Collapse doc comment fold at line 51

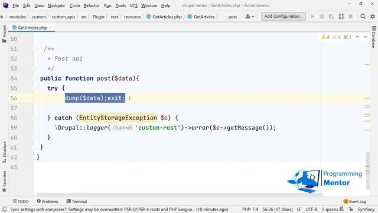click(34, 49)
